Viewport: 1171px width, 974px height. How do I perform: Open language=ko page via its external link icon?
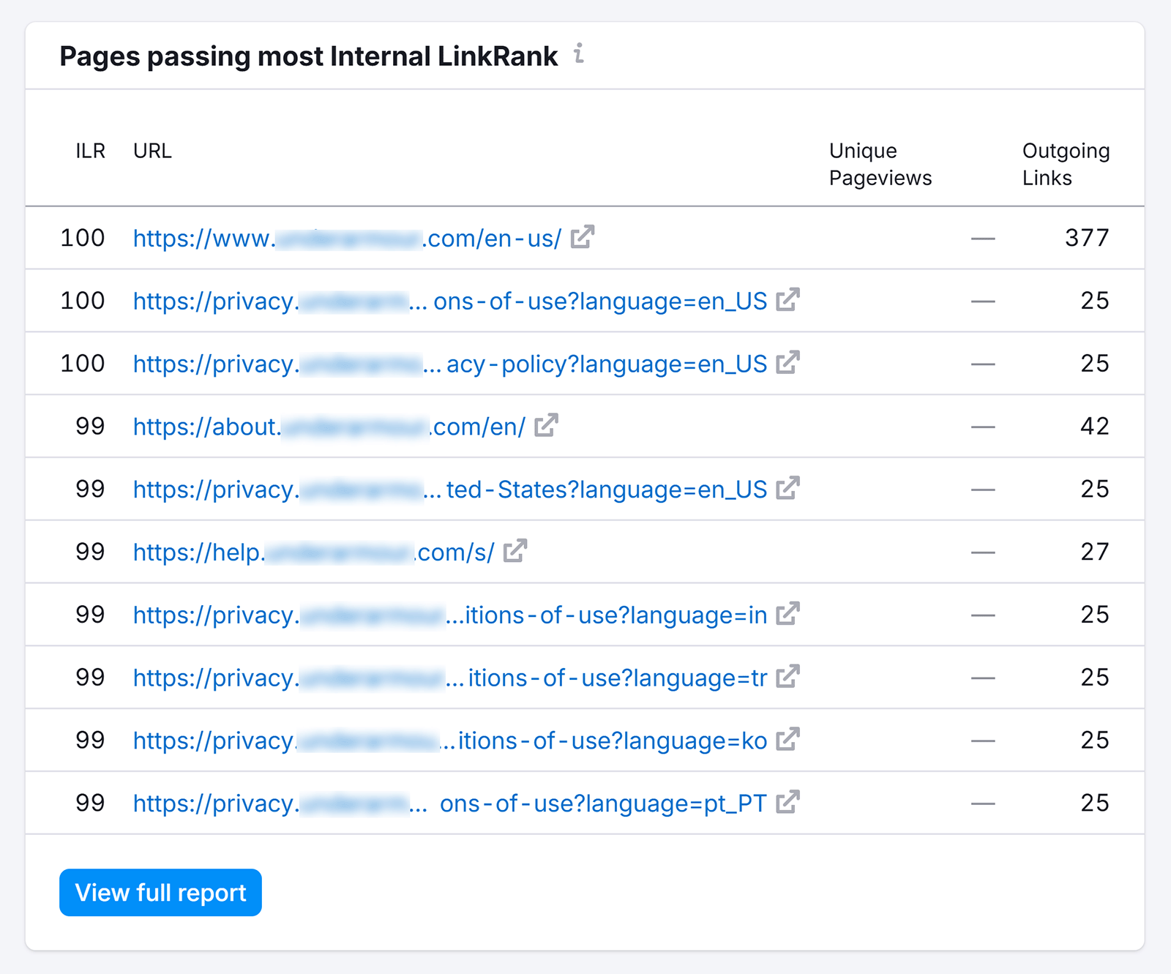(787, 740)
